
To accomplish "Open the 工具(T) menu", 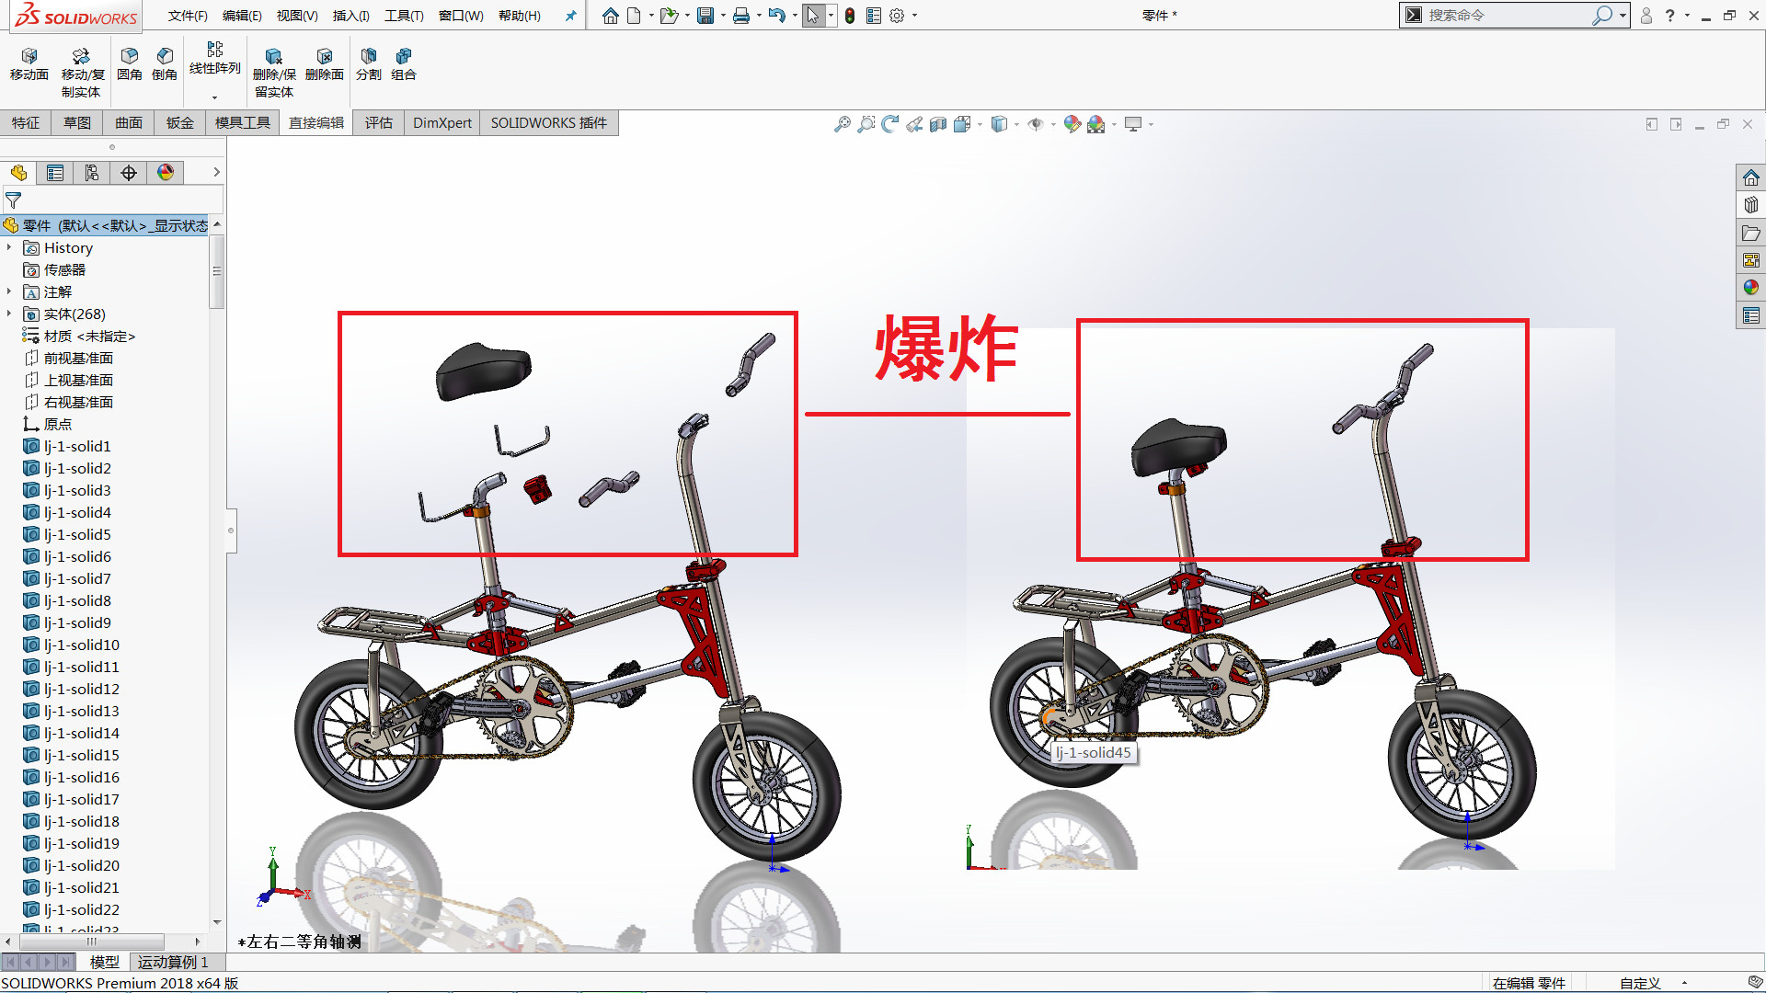I will point(404,16).
